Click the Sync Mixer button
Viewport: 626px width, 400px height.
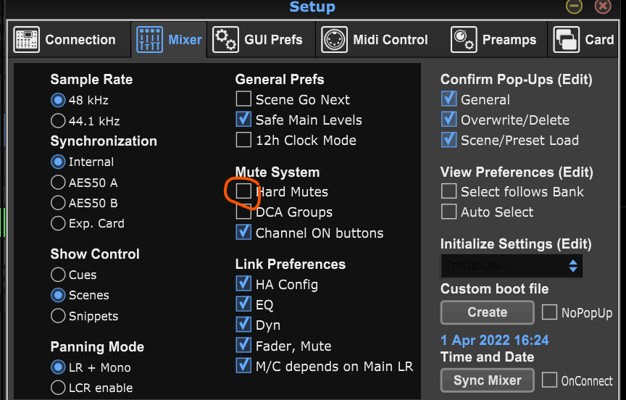click(487, 380)
